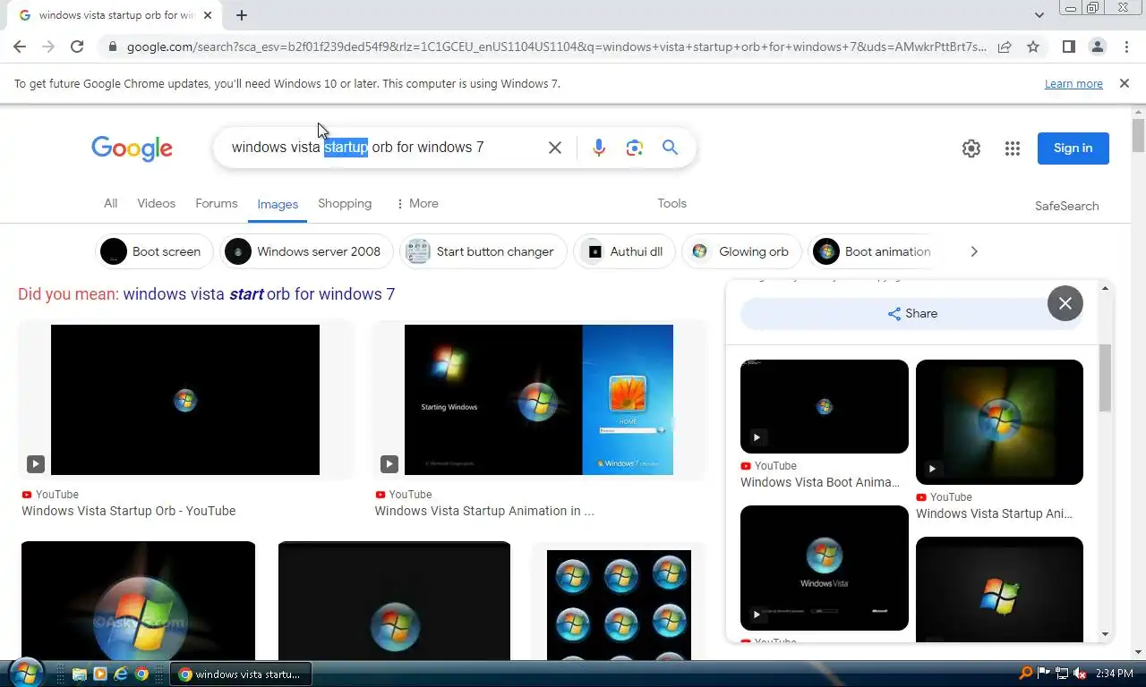
Task: Open the Learn more link
Action: click(1073, 83)
